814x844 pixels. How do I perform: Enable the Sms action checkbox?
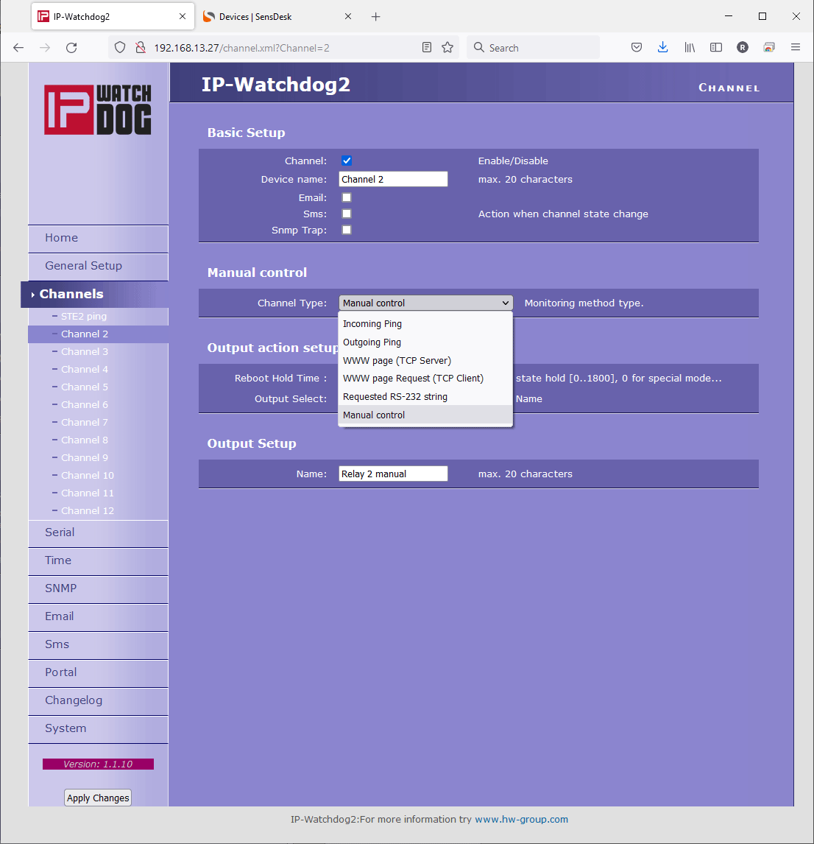347,214
